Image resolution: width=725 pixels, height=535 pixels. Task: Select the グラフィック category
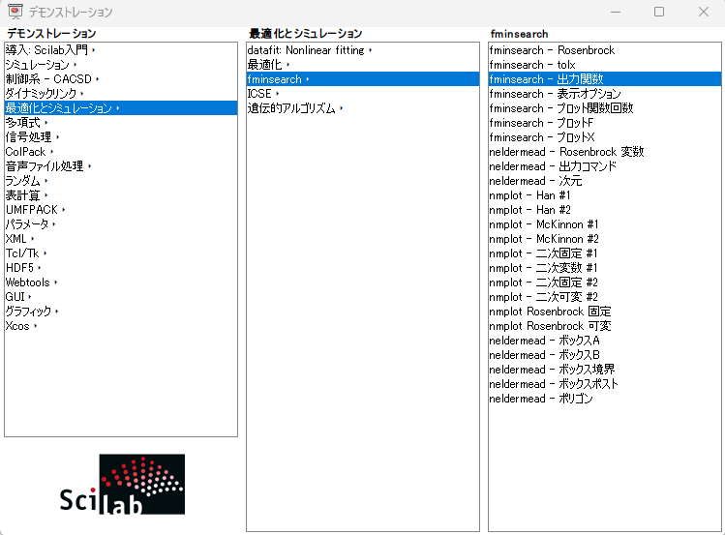29,312
